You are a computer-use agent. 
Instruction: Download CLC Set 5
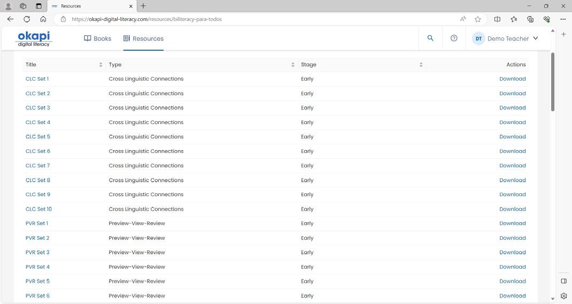coord(513,137)
